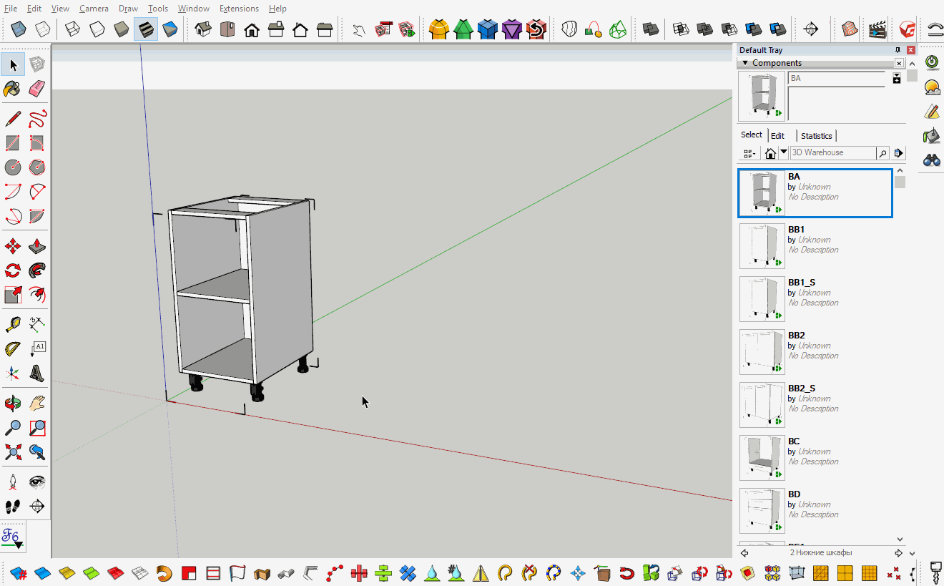Open the In Model collections dropdown arrow

(783, 152)
